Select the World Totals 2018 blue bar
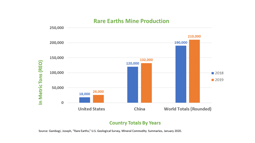The height and width of the screenshot is (143, 255). (x=181, y=74)
